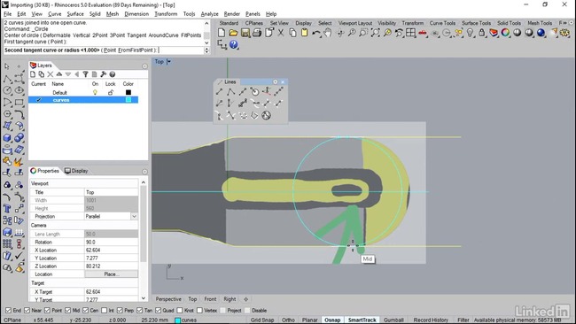Expand command history with the dropdown arrow
The width and height of the screenshot is (576, 324).
(x=206, y=42)
